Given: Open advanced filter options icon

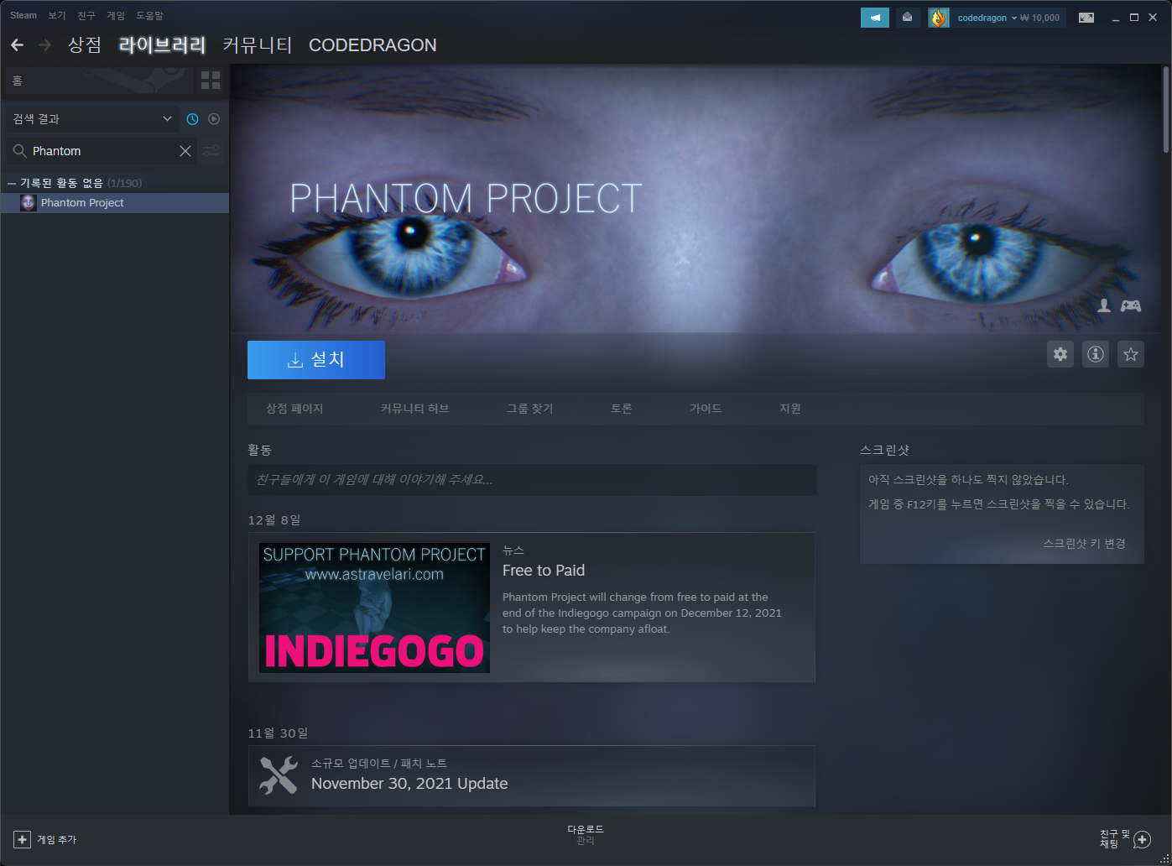Looking at the screenshot, I should pyautogui.click(x=211, y=151).
